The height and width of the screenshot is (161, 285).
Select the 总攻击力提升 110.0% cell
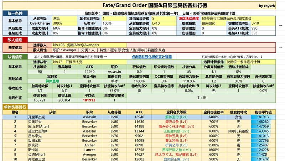pyautogui.click(x=189, y=81)
